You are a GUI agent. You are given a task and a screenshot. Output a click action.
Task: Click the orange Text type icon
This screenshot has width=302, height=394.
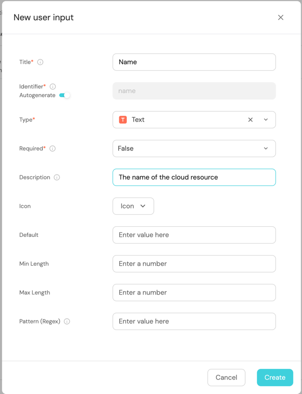(x=123, y=120)
